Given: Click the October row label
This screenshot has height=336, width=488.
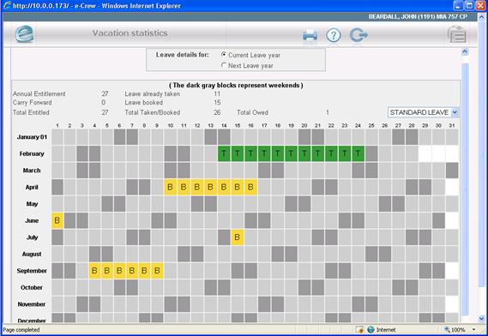Looking at the screenshot, I should (x=32, y=287).
